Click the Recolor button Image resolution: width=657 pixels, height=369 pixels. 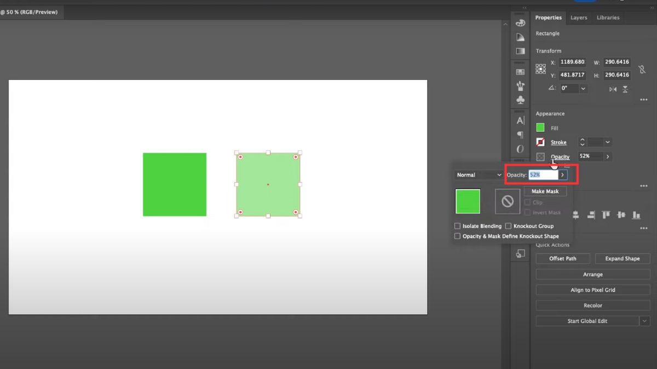pos(593,306)
